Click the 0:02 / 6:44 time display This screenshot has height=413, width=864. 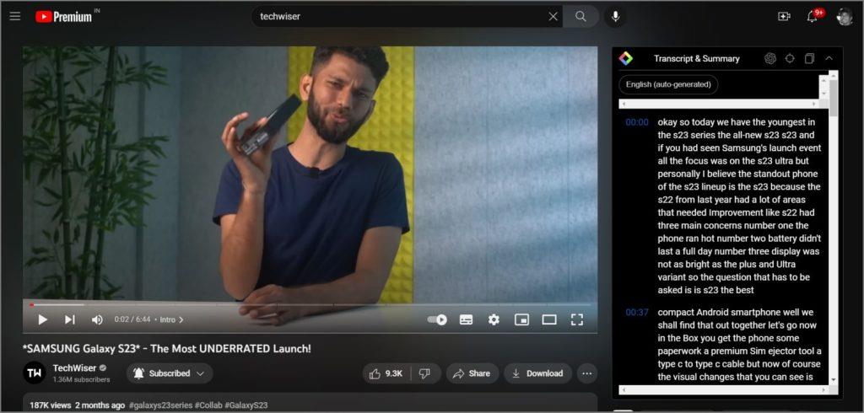132,319
